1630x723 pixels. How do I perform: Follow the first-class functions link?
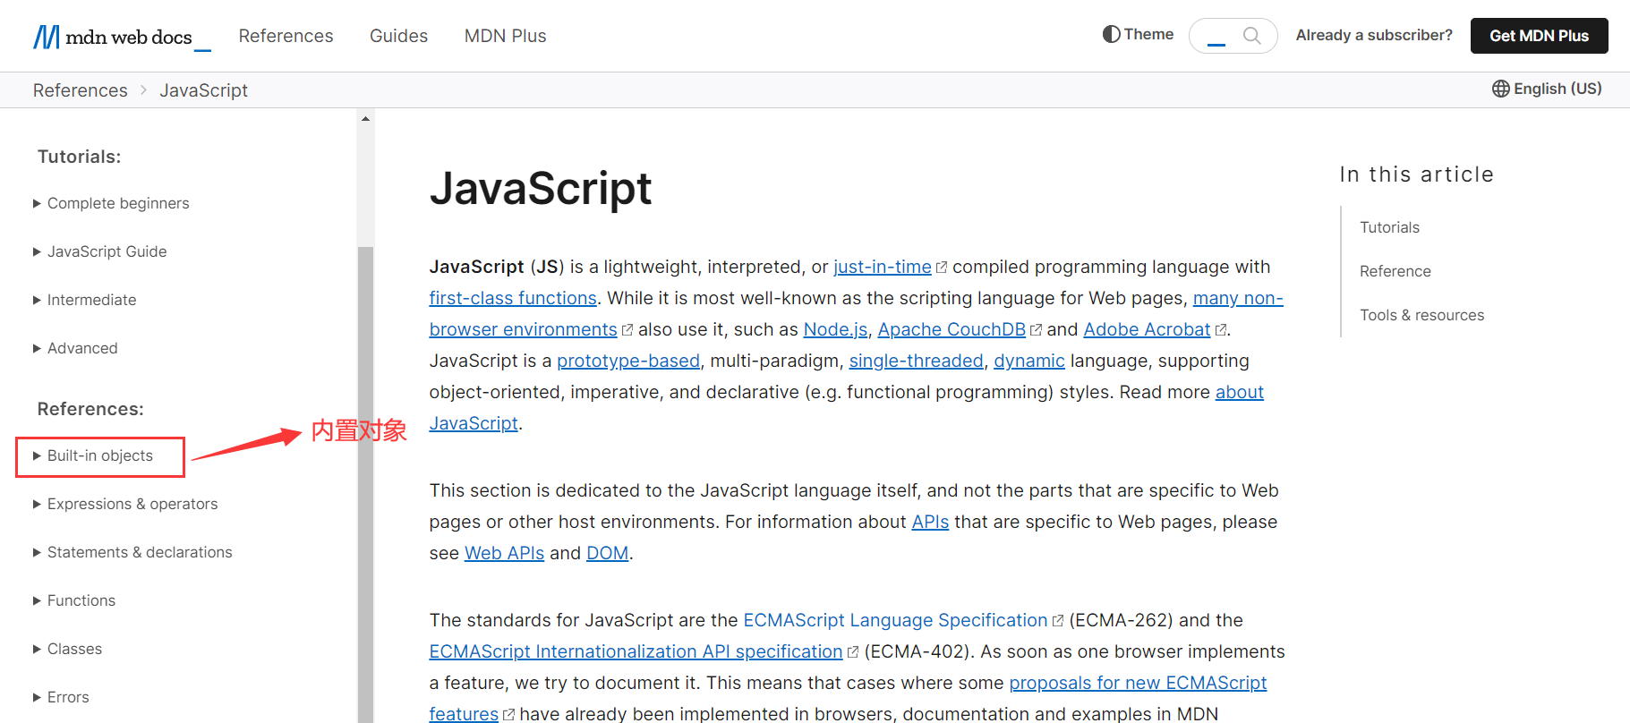(512, 298)
